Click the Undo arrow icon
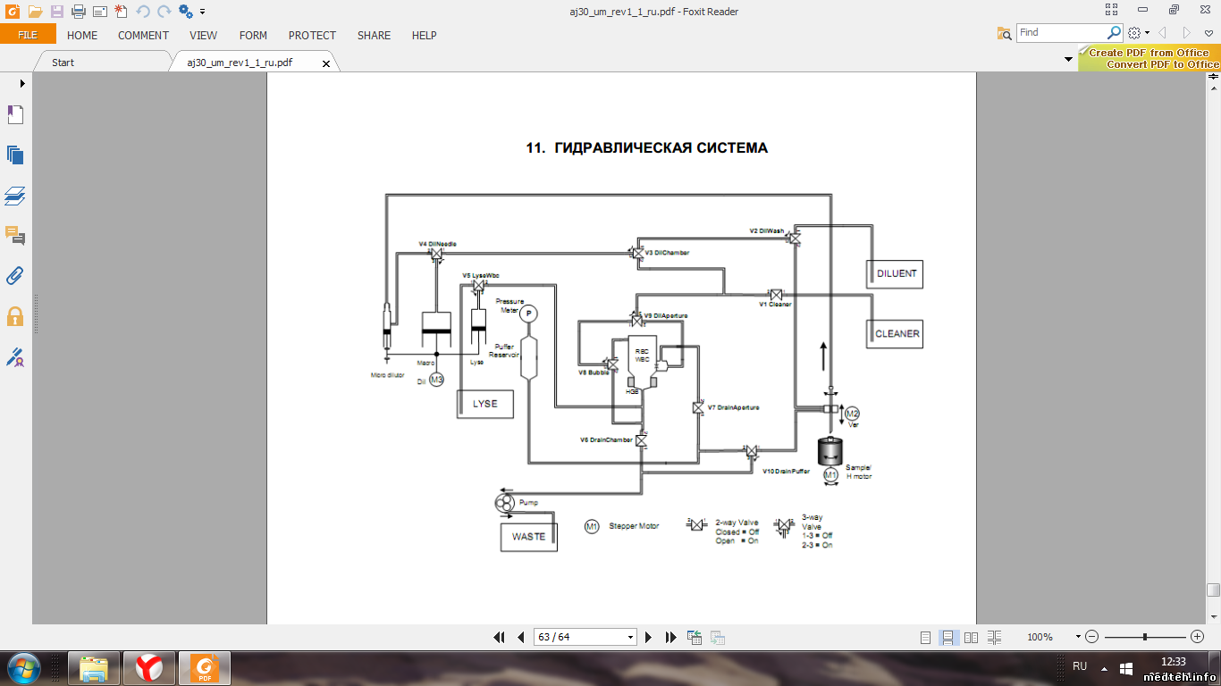1221x686 pixels. coord(142,12)
